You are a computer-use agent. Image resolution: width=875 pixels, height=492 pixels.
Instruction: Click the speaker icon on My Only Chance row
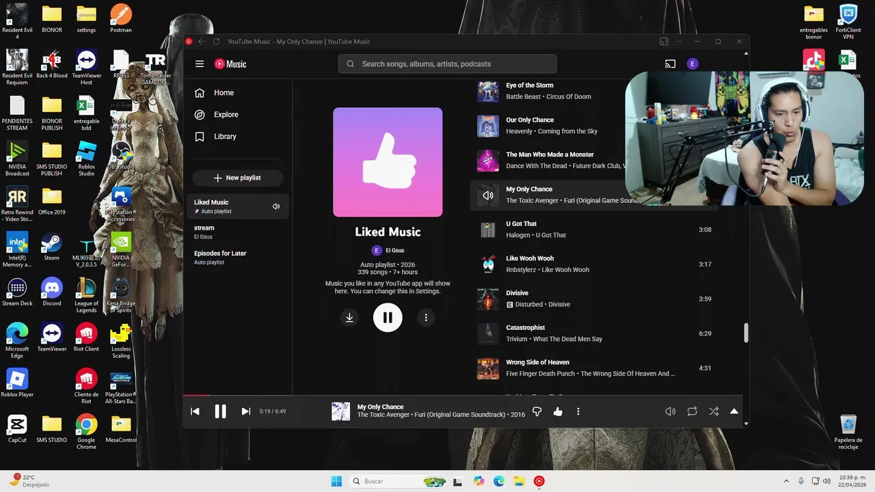click(488, 195)
